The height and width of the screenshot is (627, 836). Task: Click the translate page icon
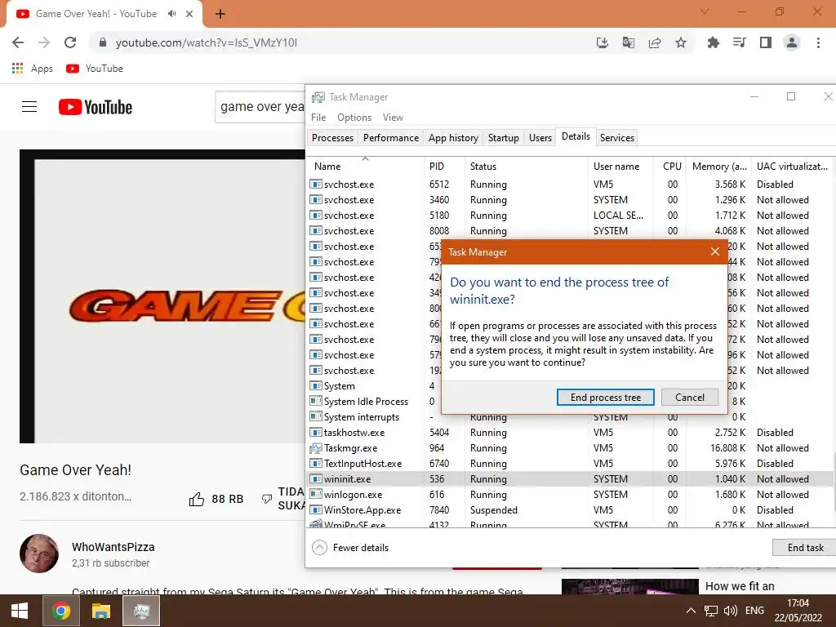[x=629, y=42]
